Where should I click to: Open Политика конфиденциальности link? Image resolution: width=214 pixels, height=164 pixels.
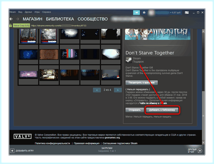coord(52,143)
